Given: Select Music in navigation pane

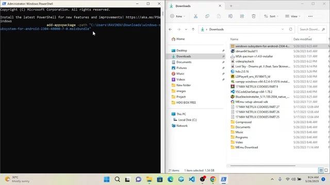Looking at the screenshot, I should tap(180, 73).
